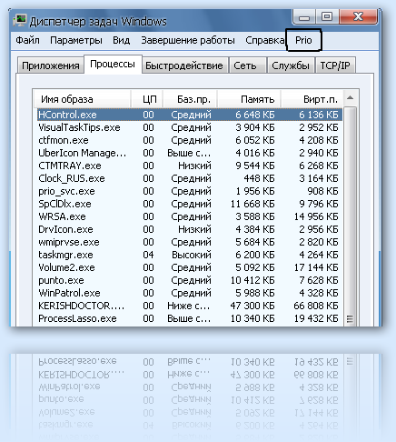This screenshot has width=396, height=442.
Task: Click the Низкий priority of CTMTRAY.exe
Action: (x=194, y=166)
